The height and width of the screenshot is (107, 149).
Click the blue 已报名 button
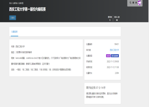(13, 18)
